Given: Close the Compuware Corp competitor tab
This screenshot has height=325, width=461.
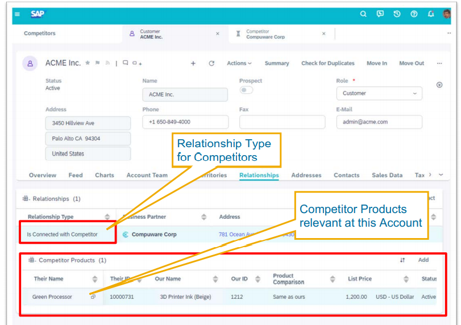Looking at the screenshot, I should pos(323,34).
